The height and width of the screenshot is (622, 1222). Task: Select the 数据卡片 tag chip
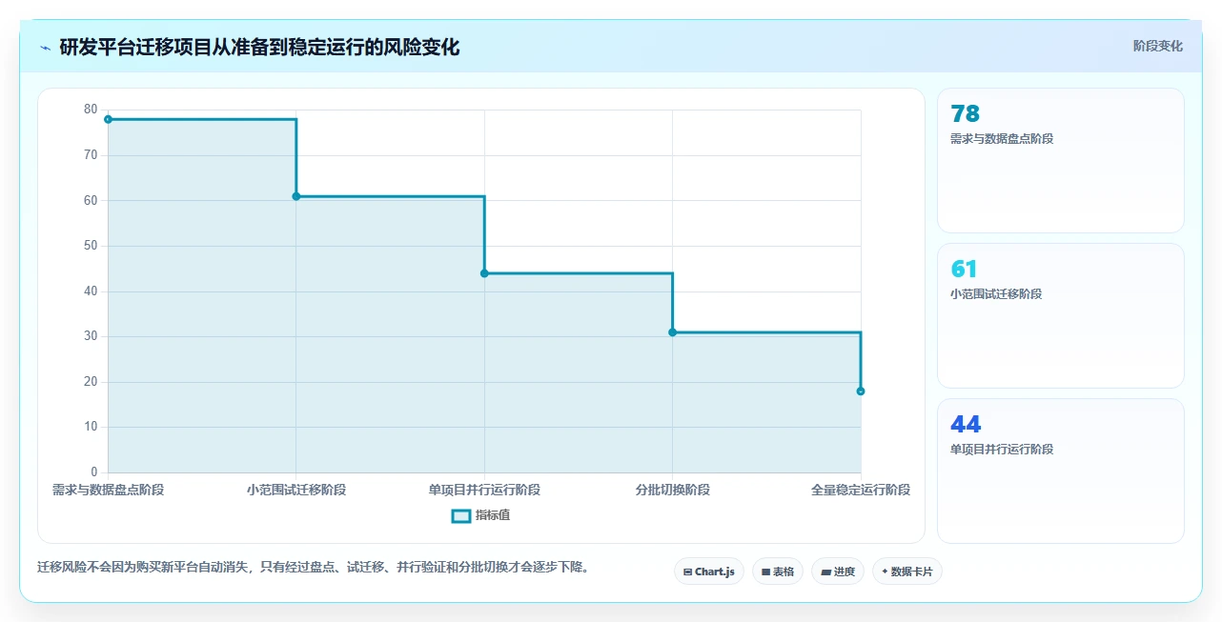[x=907, y=572]
